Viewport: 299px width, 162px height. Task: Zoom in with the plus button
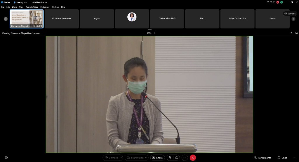tap(154, 33)
